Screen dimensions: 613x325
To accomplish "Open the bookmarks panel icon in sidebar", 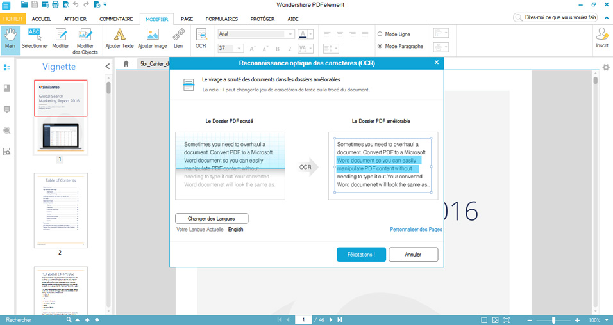I will [x=6, y=88].
